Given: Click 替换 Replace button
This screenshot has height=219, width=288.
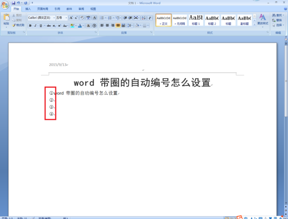Looking at the screenshot, I should coord(277,20).
